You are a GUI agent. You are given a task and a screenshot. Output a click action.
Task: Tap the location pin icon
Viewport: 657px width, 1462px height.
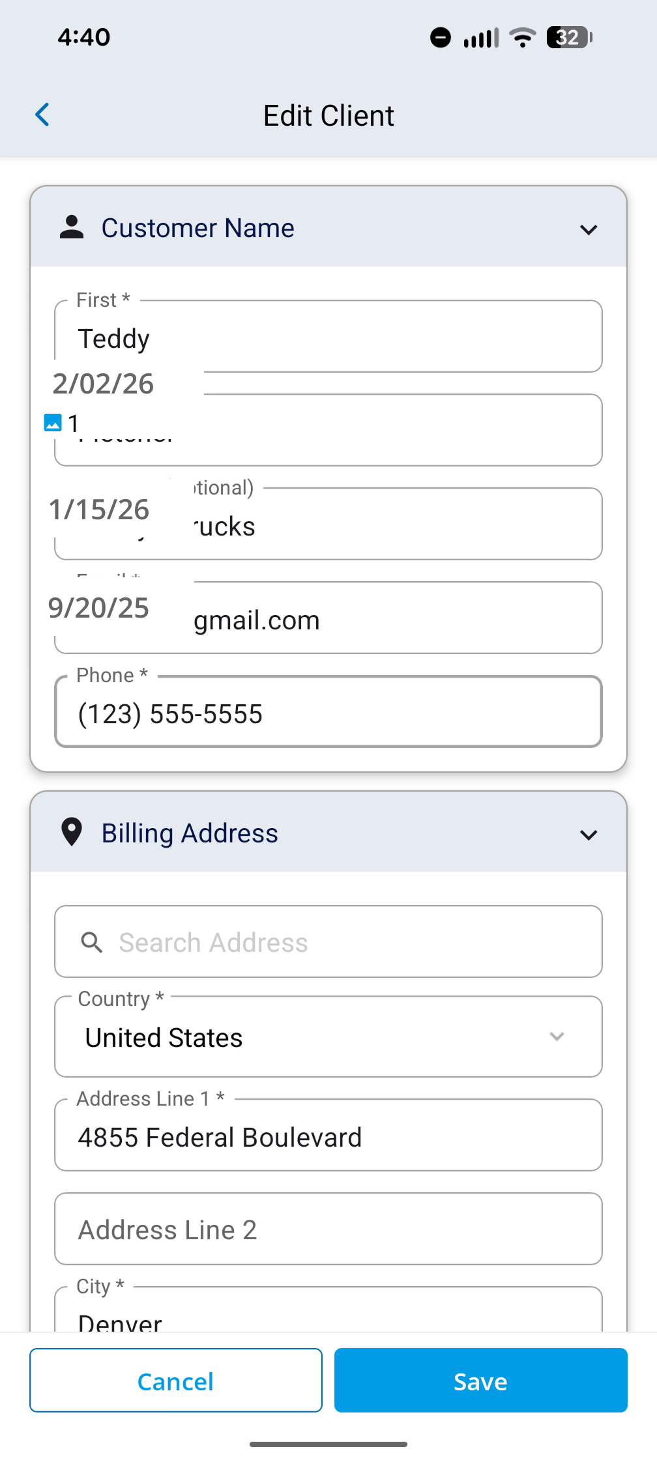click(72, 833)
